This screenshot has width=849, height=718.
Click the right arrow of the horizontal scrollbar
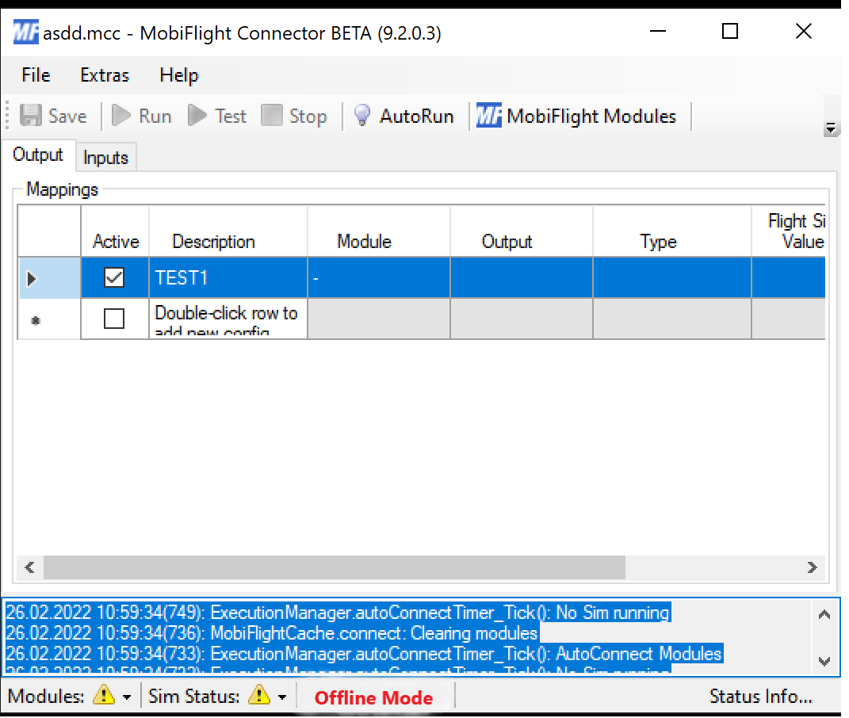pyautogui.click(x=810, y=567)
